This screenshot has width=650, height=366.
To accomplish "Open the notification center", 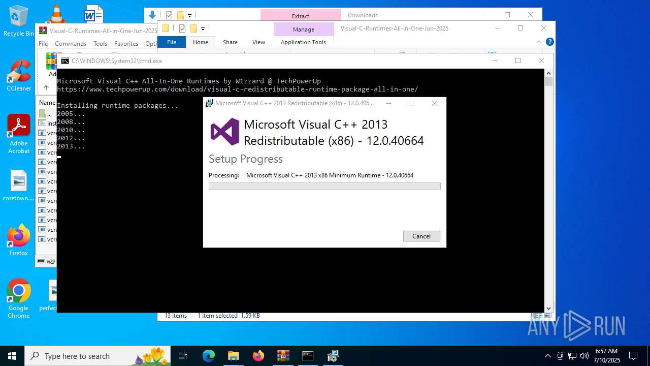I will point(633,356).
